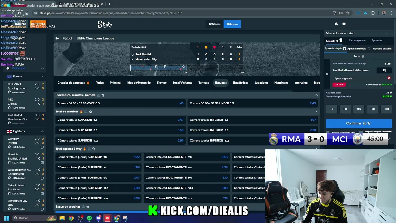The height and width of the screenshot is (223, 396).
Task: Open live stream icon for Coventry vs Preston
Action: coord(42,147)
